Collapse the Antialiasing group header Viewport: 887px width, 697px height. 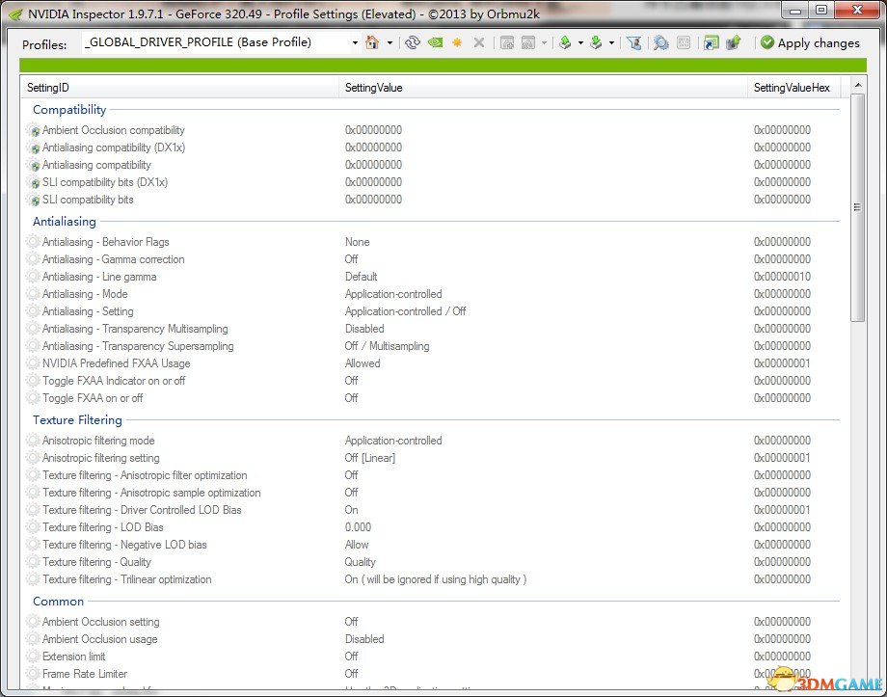coord(65,221)
